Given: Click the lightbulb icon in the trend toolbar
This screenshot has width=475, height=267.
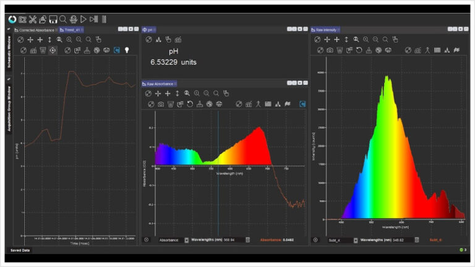Looking at the screenshot, I should point(127,50).
